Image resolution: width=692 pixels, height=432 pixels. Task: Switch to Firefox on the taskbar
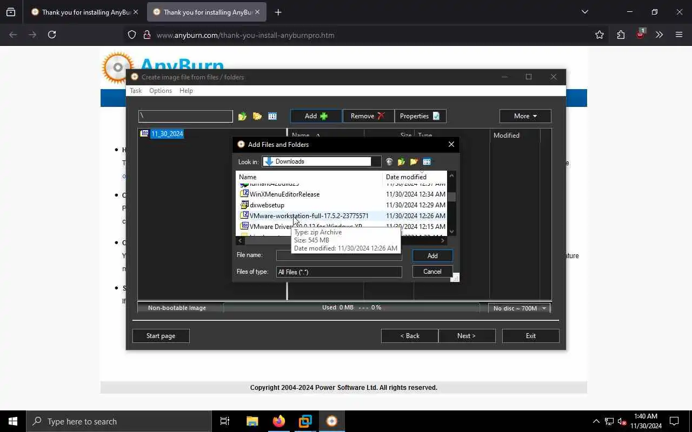coord(278,421)
